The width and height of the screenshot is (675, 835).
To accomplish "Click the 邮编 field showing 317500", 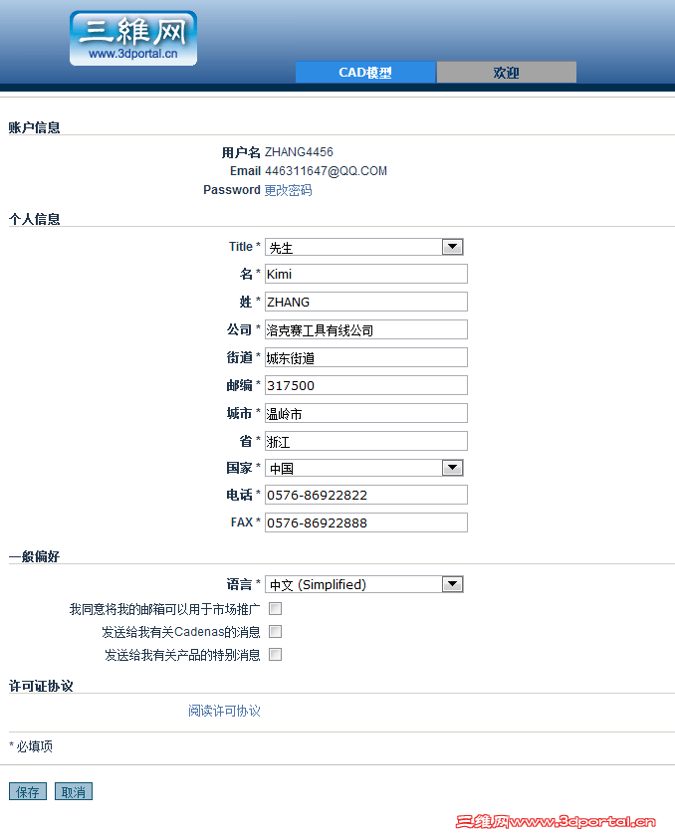I will [x=366, y=385].
